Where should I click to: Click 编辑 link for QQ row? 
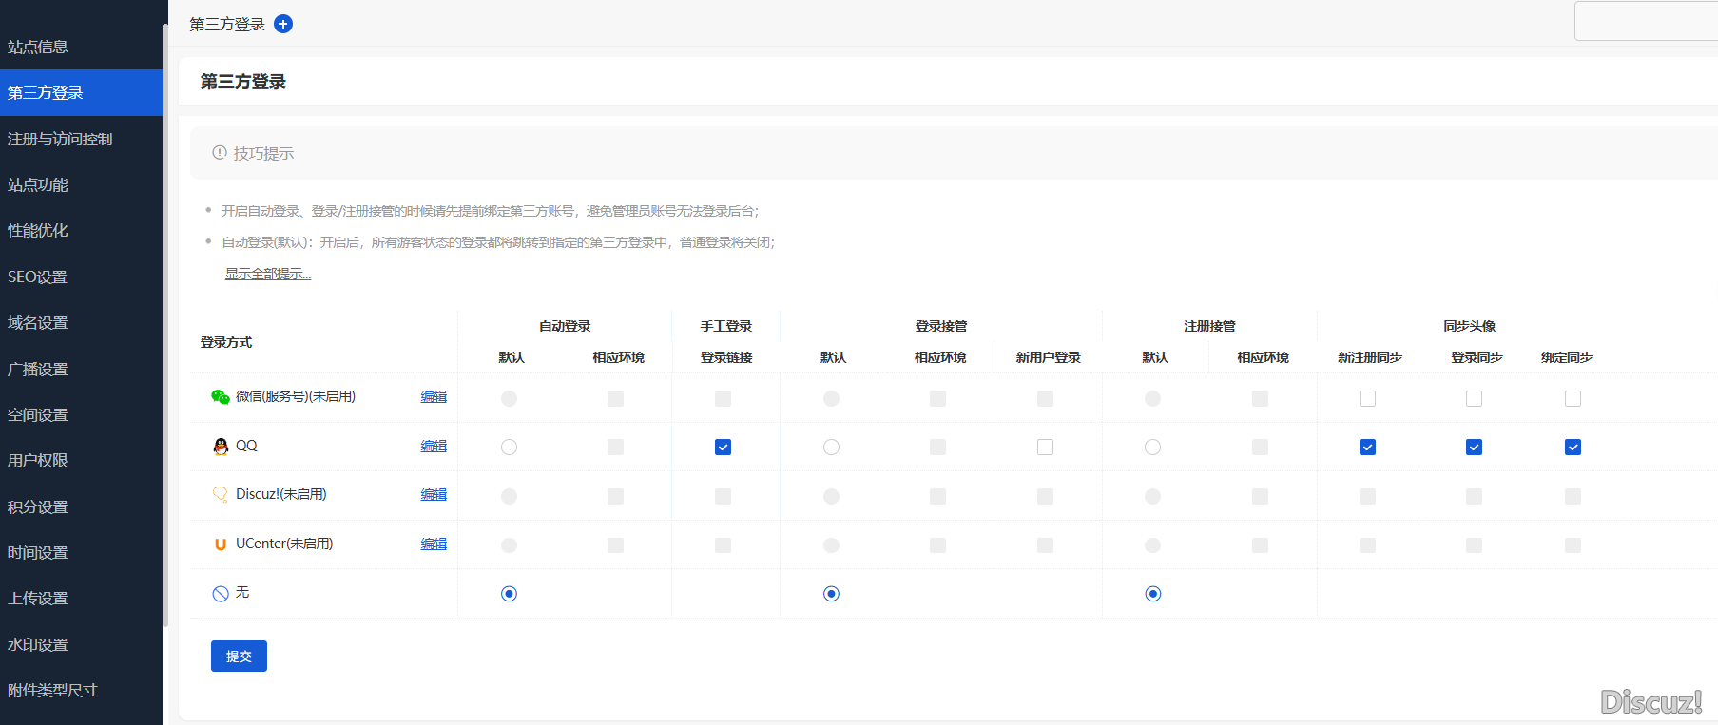(434, 447)
